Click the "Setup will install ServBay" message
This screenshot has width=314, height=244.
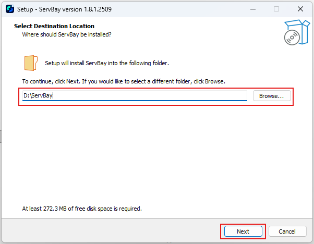tap(107, 63)
